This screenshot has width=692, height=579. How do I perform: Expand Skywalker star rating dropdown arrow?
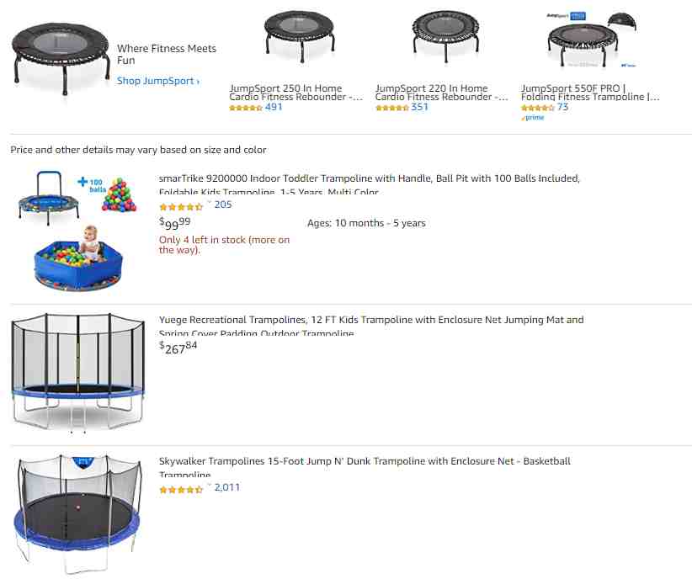coord(209,486)
